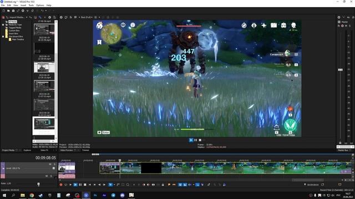Save the project with the floppy disk icon
355x199 pixels.
pos(13,11)
